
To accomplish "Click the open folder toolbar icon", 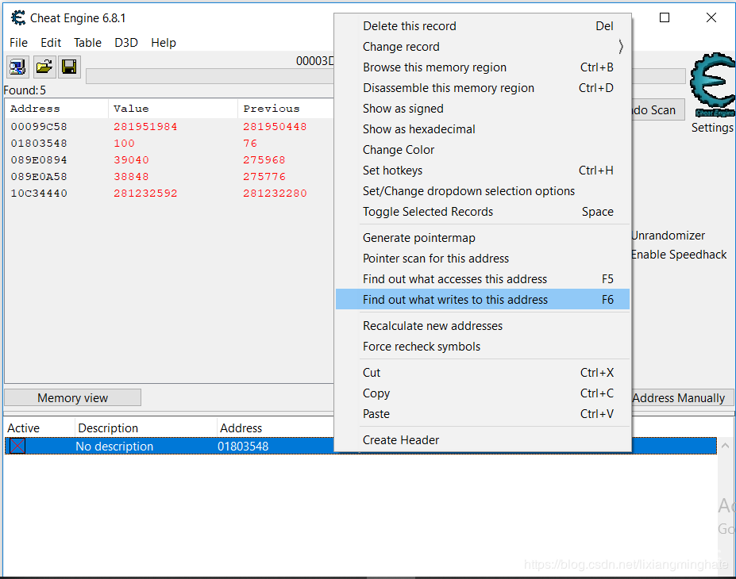I will click(x=44, y=67).
